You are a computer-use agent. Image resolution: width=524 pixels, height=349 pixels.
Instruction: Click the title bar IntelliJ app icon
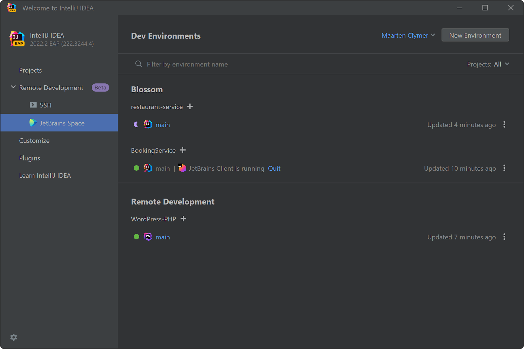[11, 8]
